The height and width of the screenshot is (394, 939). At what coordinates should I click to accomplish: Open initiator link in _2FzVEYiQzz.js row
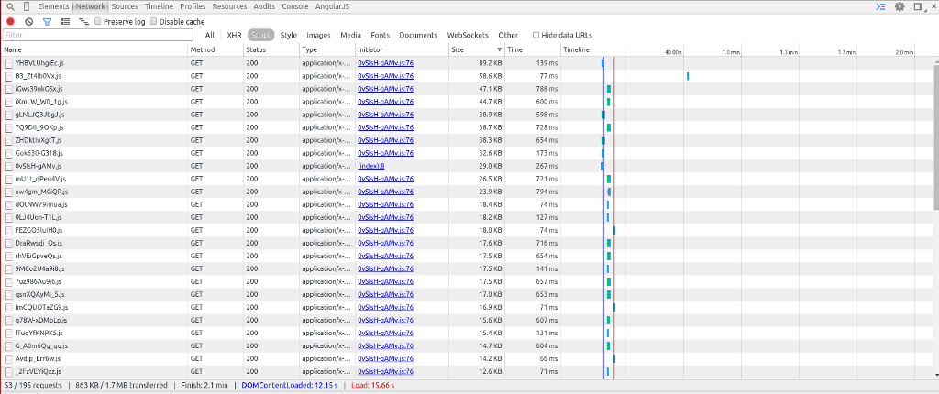(386, 371)
